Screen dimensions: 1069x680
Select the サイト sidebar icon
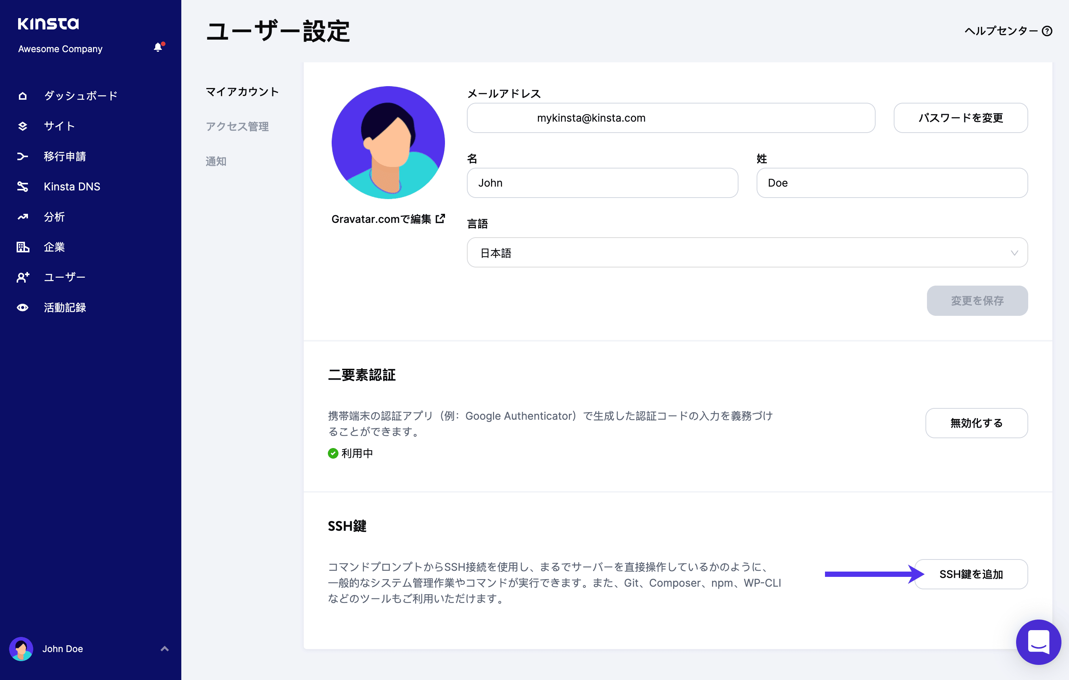click(23, 126)
